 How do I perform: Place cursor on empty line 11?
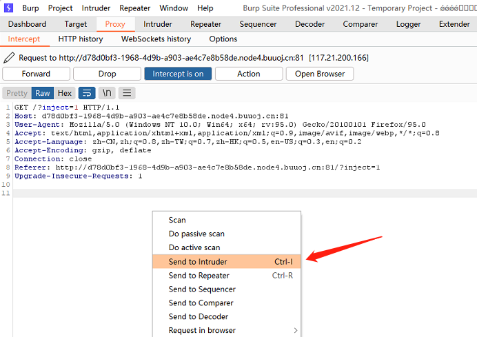[x=245, y=193]
